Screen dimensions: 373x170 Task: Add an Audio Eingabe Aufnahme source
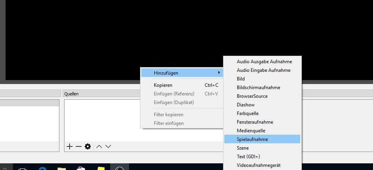pyautogui.click(x=263, y=70)
